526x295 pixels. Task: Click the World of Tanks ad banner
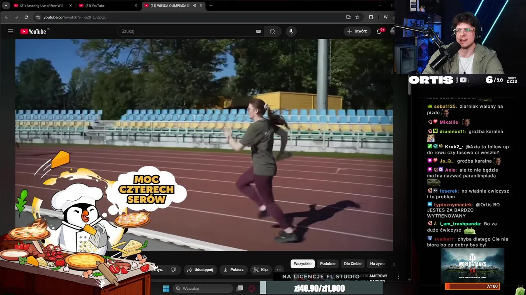tap(472, 265)
